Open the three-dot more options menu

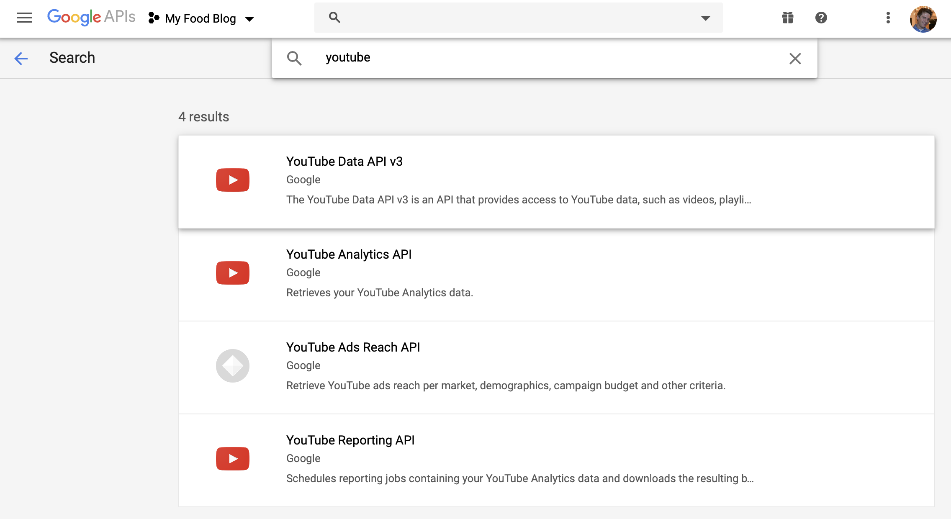[x=888, y=18]
